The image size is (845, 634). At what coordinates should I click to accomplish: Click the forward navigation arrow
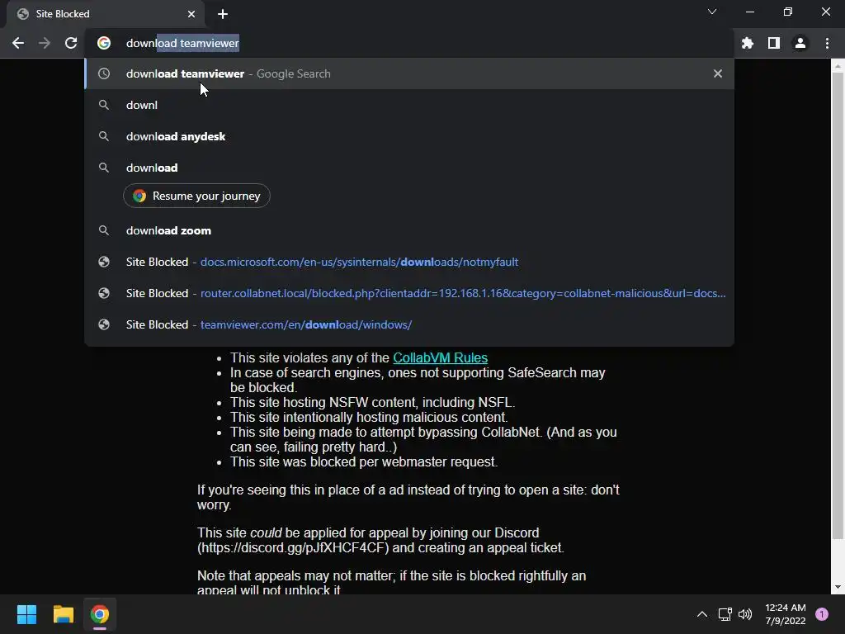45,43
